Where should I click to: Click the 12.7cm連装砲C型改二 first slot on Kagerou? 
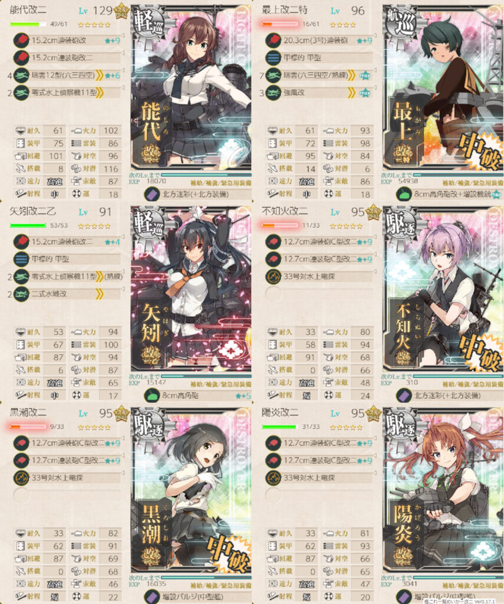(319, 443)
